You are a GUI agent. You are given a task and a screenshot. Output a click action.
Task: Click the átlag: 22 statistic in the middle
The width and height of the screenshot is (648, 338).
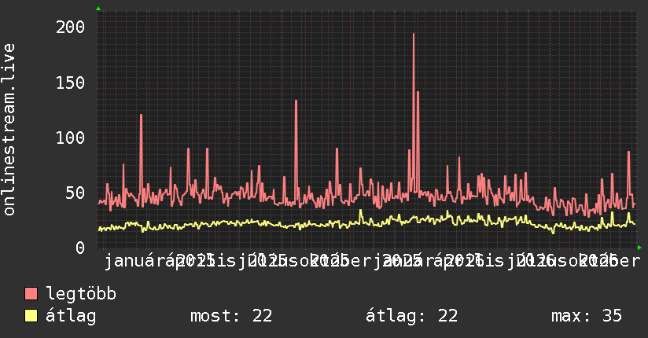411,316
